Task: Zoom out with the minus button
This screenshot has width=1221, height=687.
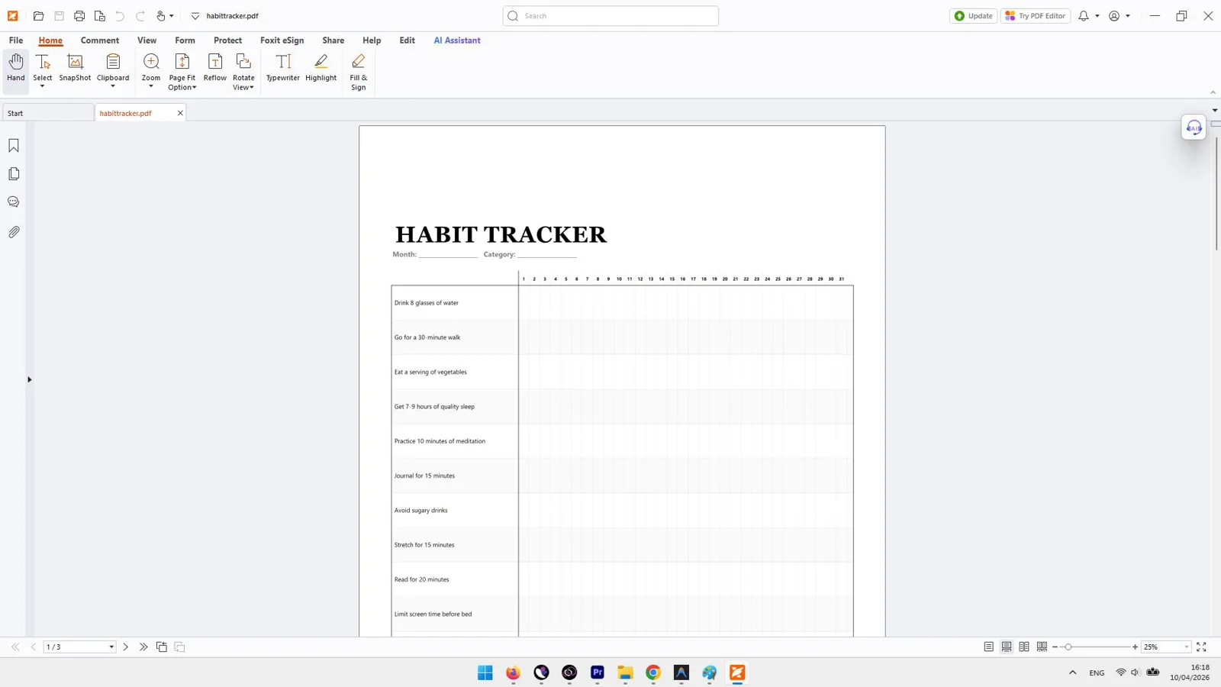Action: tap(1055, 647)
